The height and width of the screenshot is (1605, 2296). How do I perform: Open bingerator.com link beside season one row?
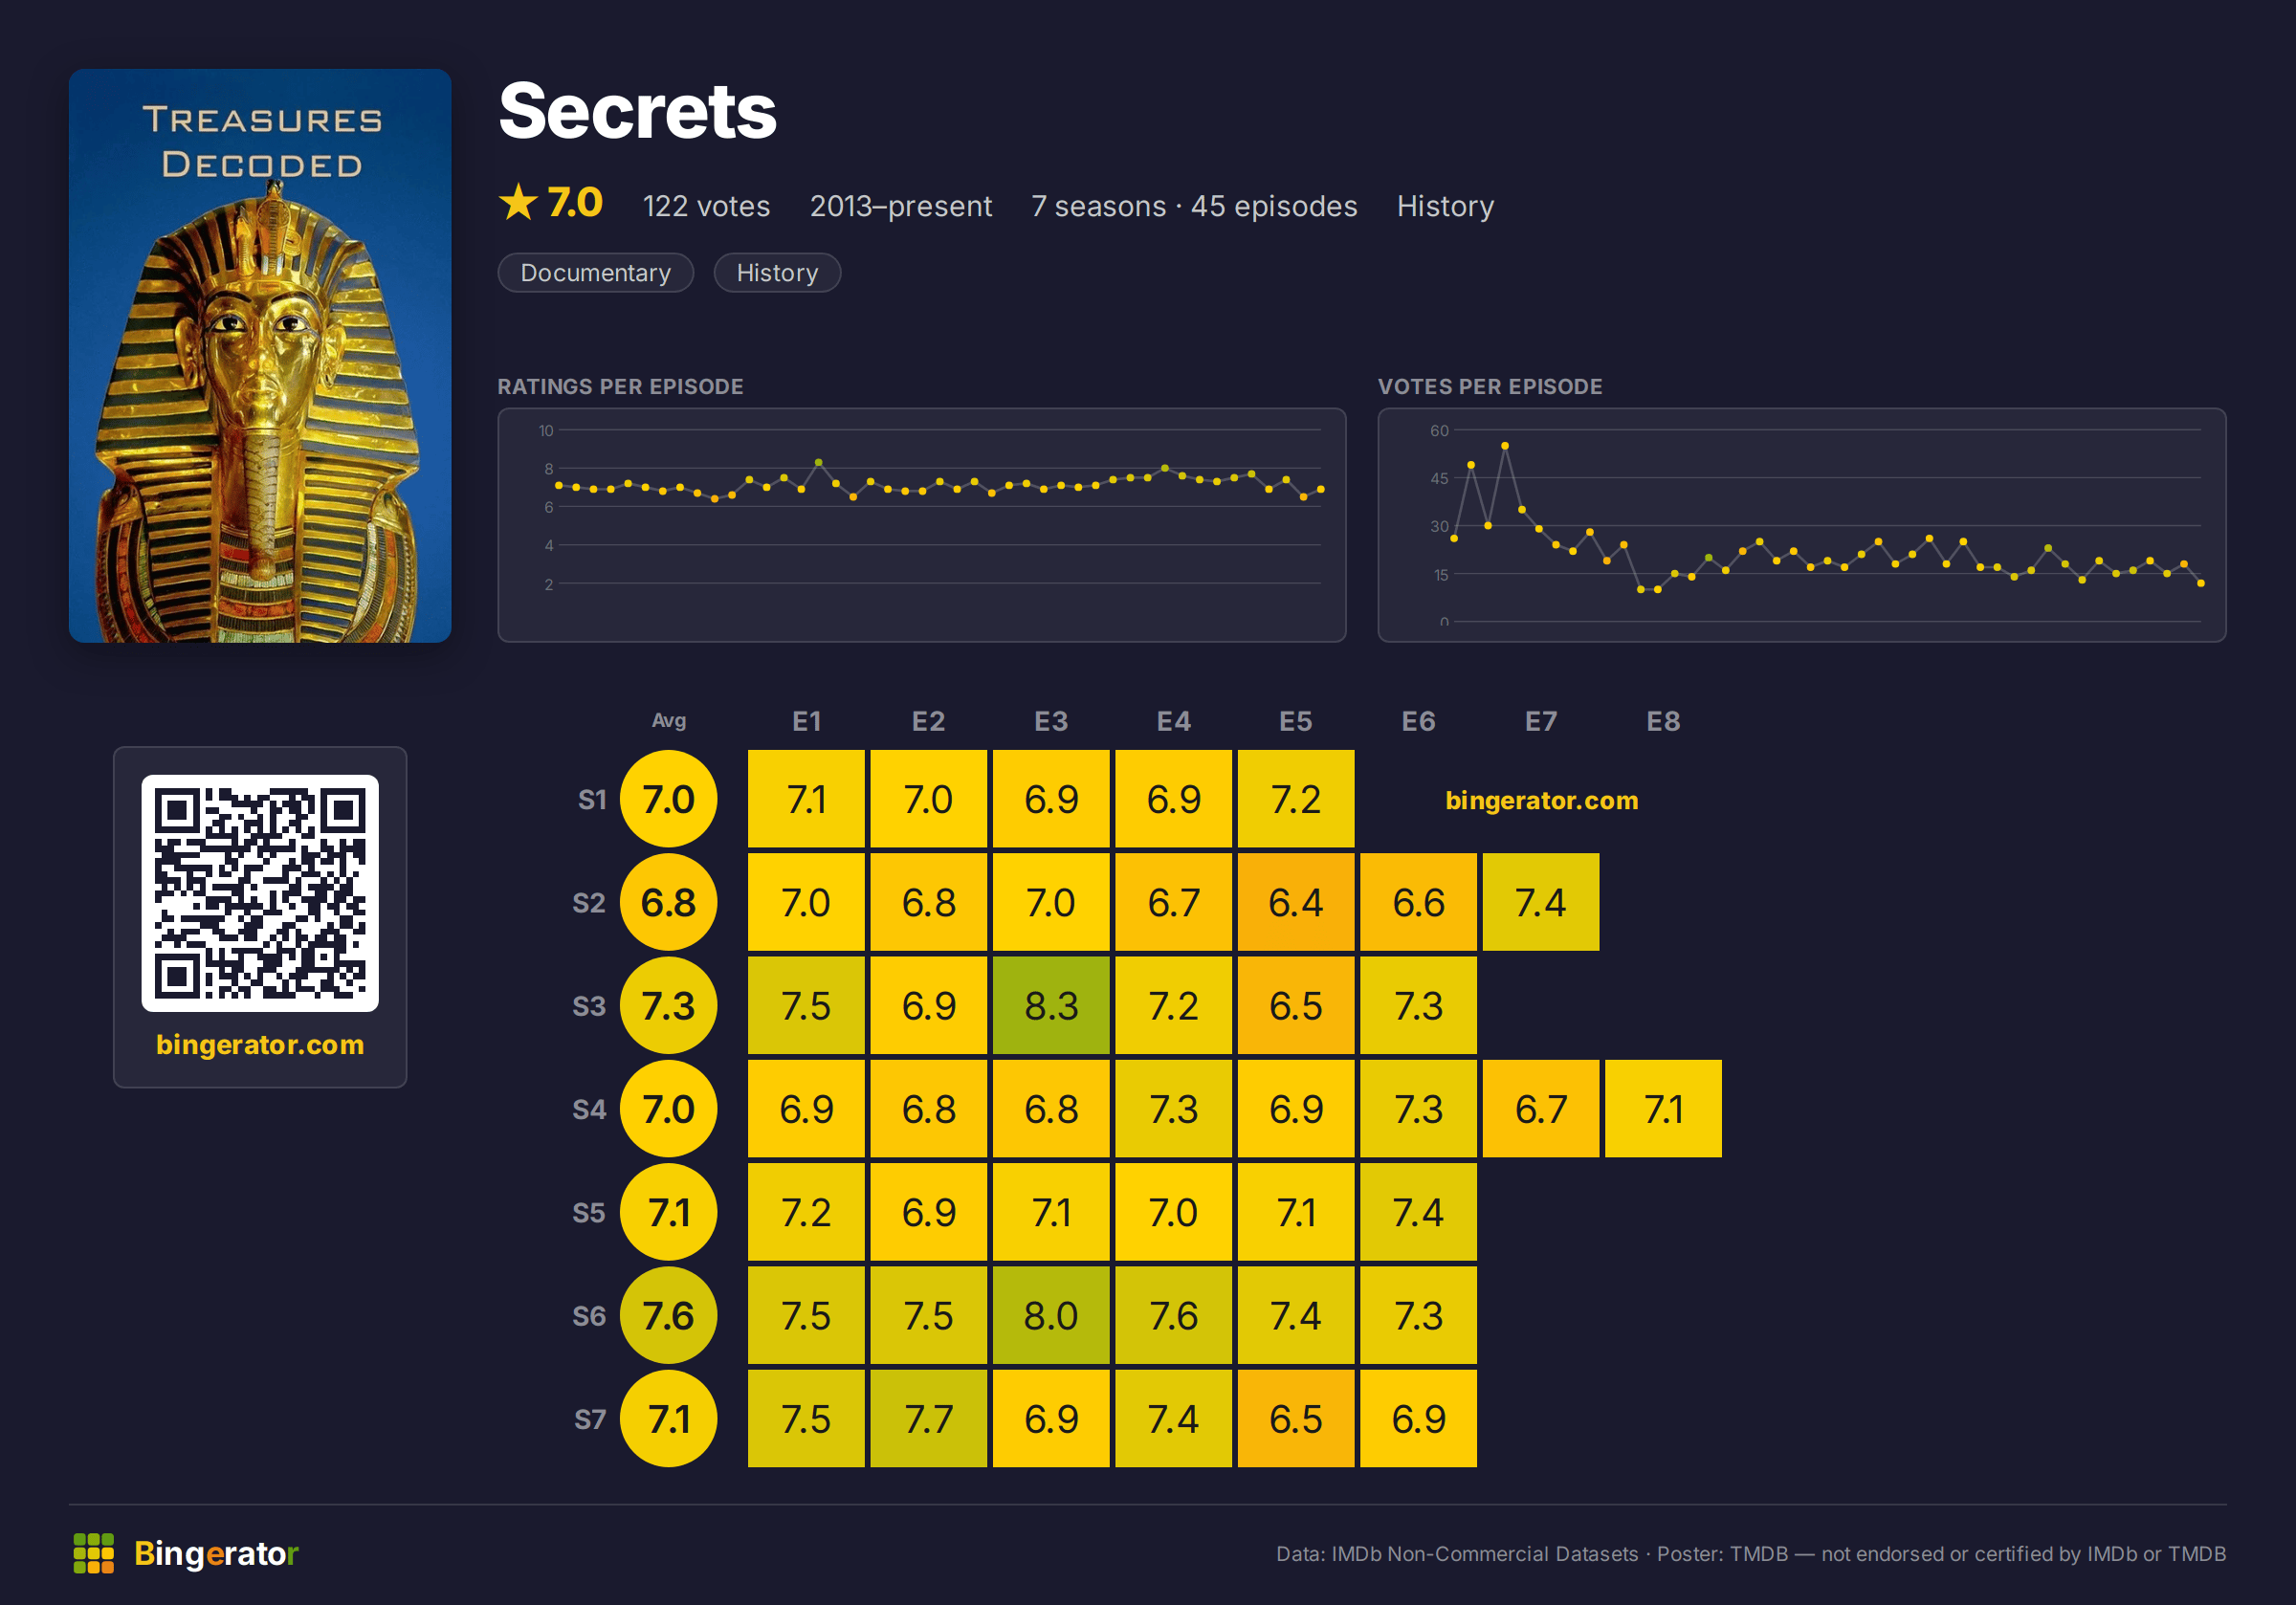tap(1541, 800)
